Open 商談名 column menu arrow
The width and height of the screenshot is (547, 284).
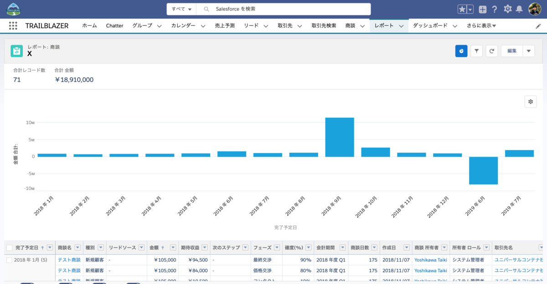click(77, 248)
